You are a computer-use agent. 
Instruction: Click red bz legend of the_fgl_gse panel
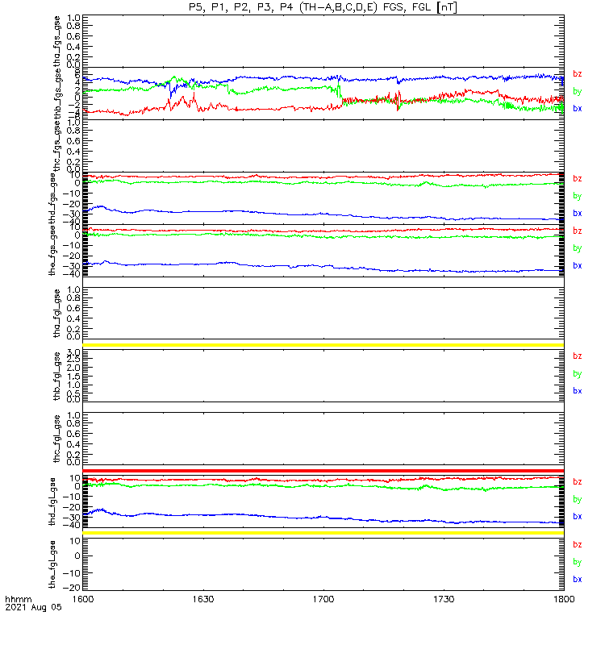pos(578,545)
